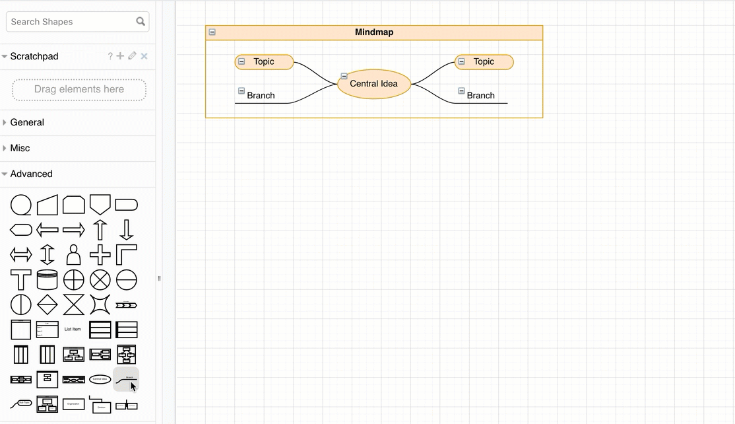Select the Cylinder shape in Advanced
This screenshot has height=424, width=735.
(47, 280)
